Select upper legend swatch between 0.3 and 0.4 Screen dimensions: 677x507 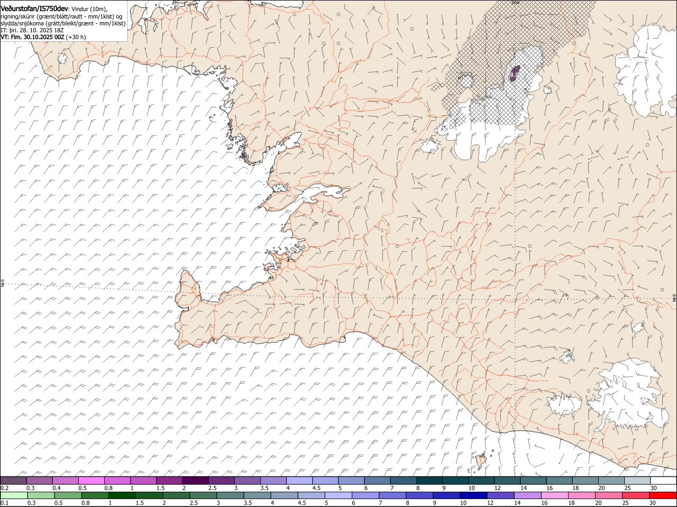[39, 481]
